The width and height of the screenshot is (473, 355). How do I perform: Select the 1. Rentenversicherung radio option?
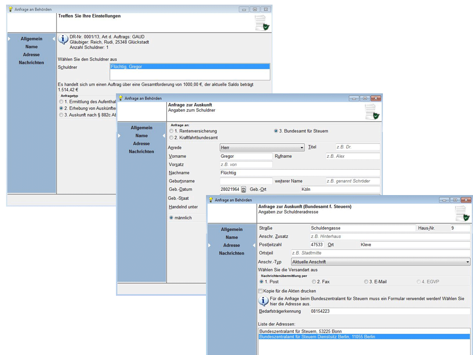tap(172, 131)
